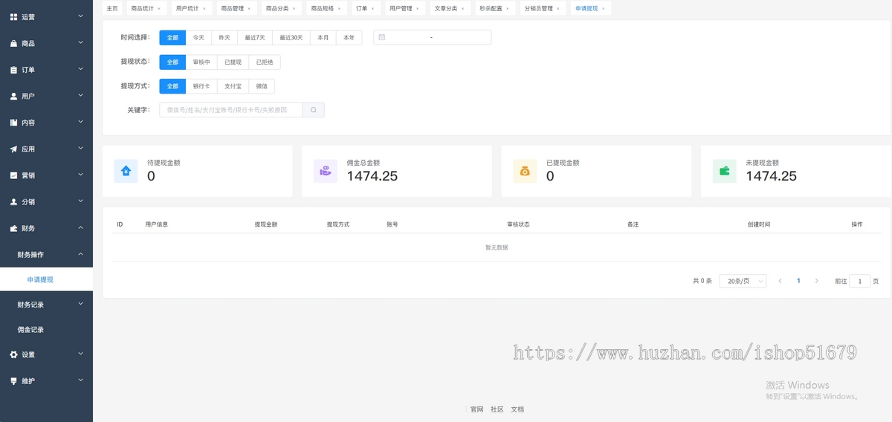The height and width of the screenshot is (422, 892).
Task: Click the 运营 grid icon in sidebar
Action: [x=13, y=16]
